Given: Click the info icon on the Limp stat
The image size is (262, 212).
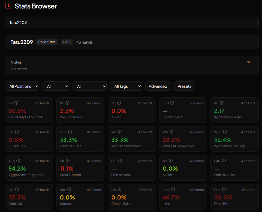Looking at the screenshot, I should click(x=173, y=189).
